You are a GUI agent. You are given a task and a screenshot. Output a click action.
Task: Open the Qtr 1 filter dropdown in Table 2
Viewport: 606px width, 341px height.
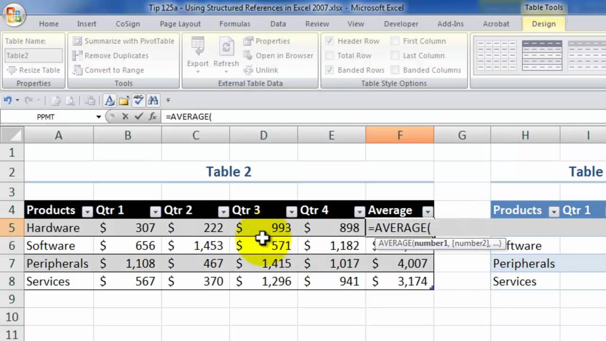(155, 212)
